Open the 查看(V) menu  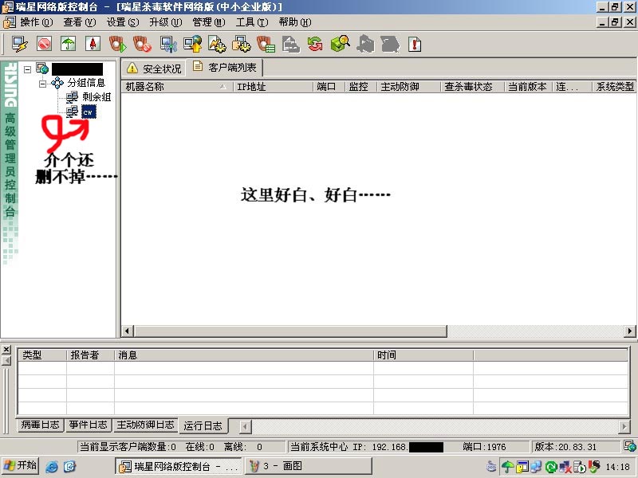pyautogui.click(x=79, y=22)
